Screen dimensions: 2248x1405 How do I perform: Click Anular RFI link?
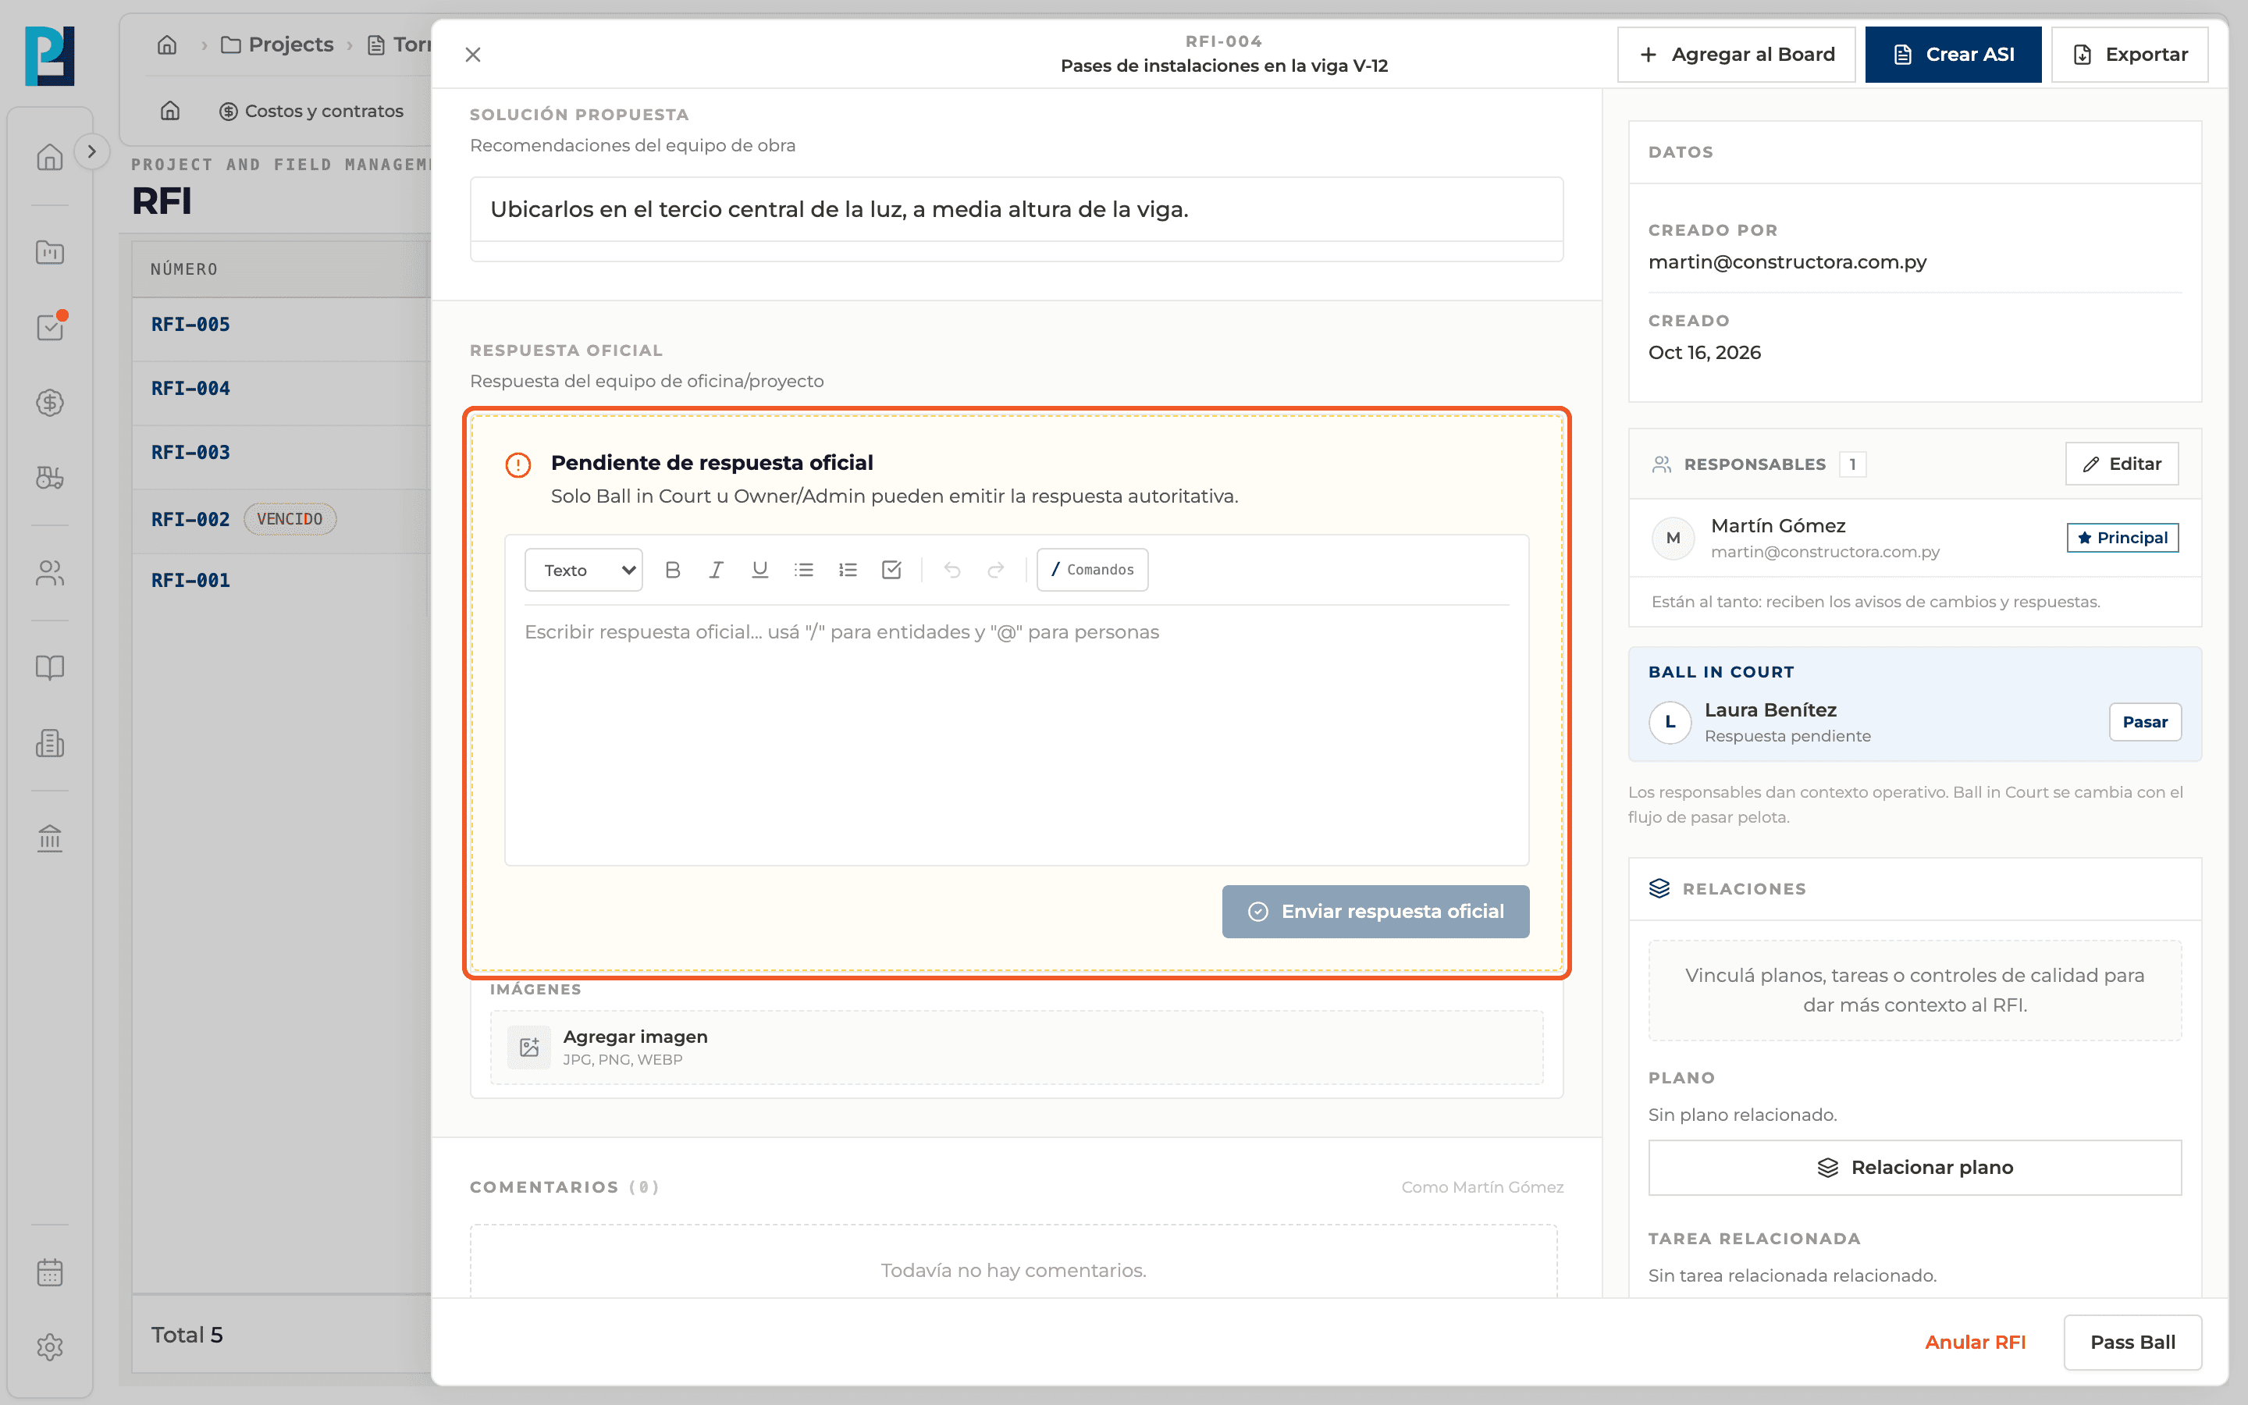(1975, 1342)
